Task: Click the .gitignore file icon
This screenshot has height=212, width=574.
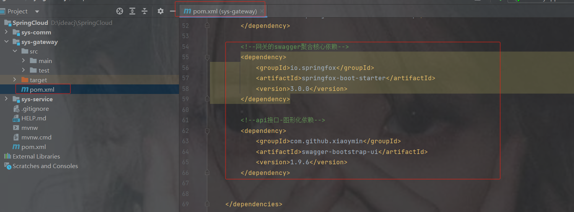Action: [x=16, y=108]
